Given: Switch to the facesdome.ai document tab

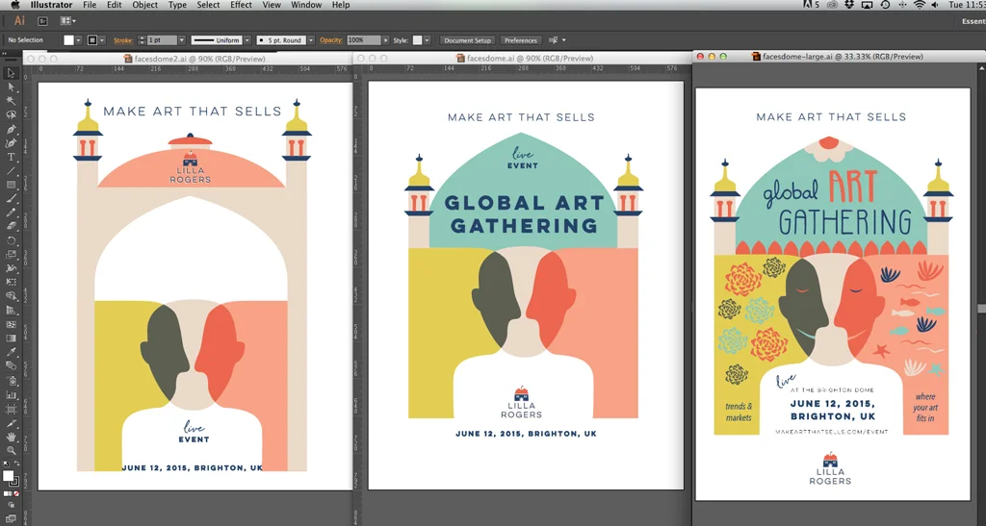Looking at the screenshot, I should [525, 59].
